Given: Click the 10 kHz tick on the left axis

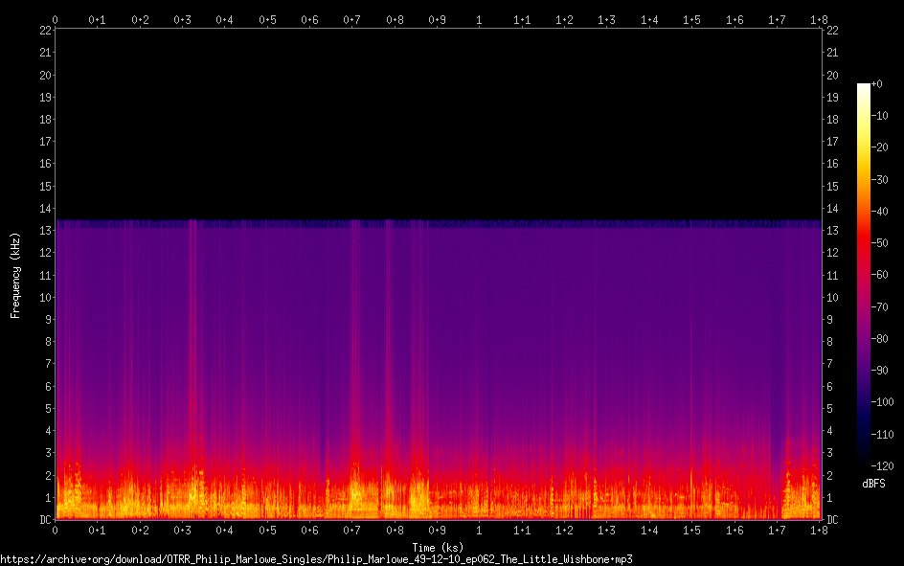Looking at the screenshot, I should click(x=44, y=298).
